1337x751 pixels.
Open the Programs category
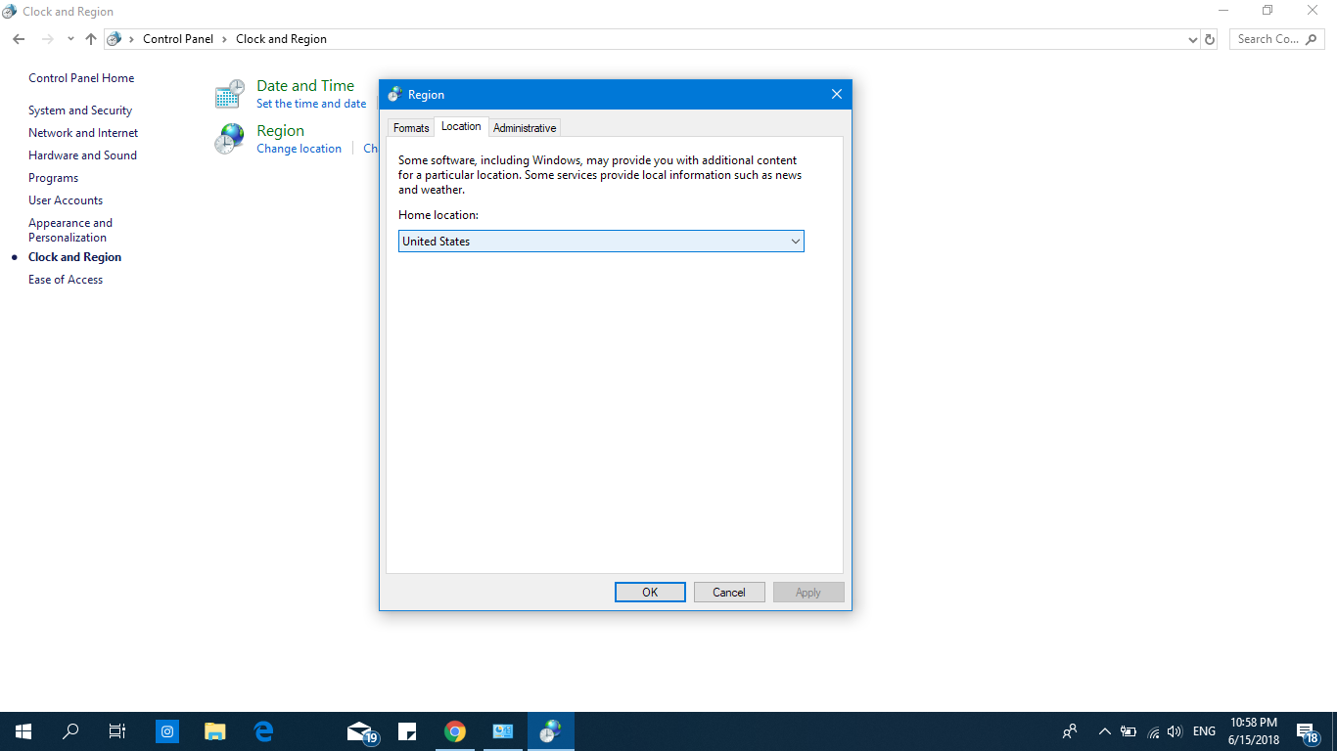click(x=53, y=178)
